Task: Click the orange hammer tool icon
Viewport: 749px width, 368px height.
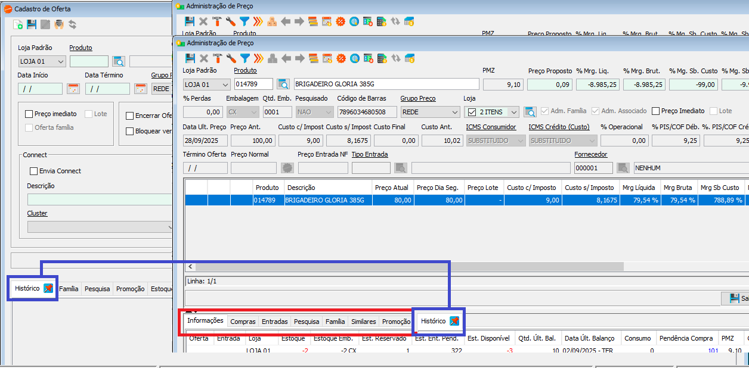Action: [217, 58]
